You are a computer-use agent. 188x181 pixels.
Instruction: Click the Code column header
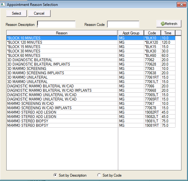click(x=152, y=33)
